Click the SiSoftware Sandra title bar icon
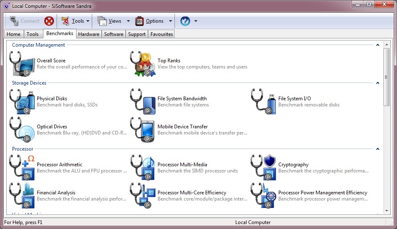This screenshot has height=229, width=397. [7, 6]
